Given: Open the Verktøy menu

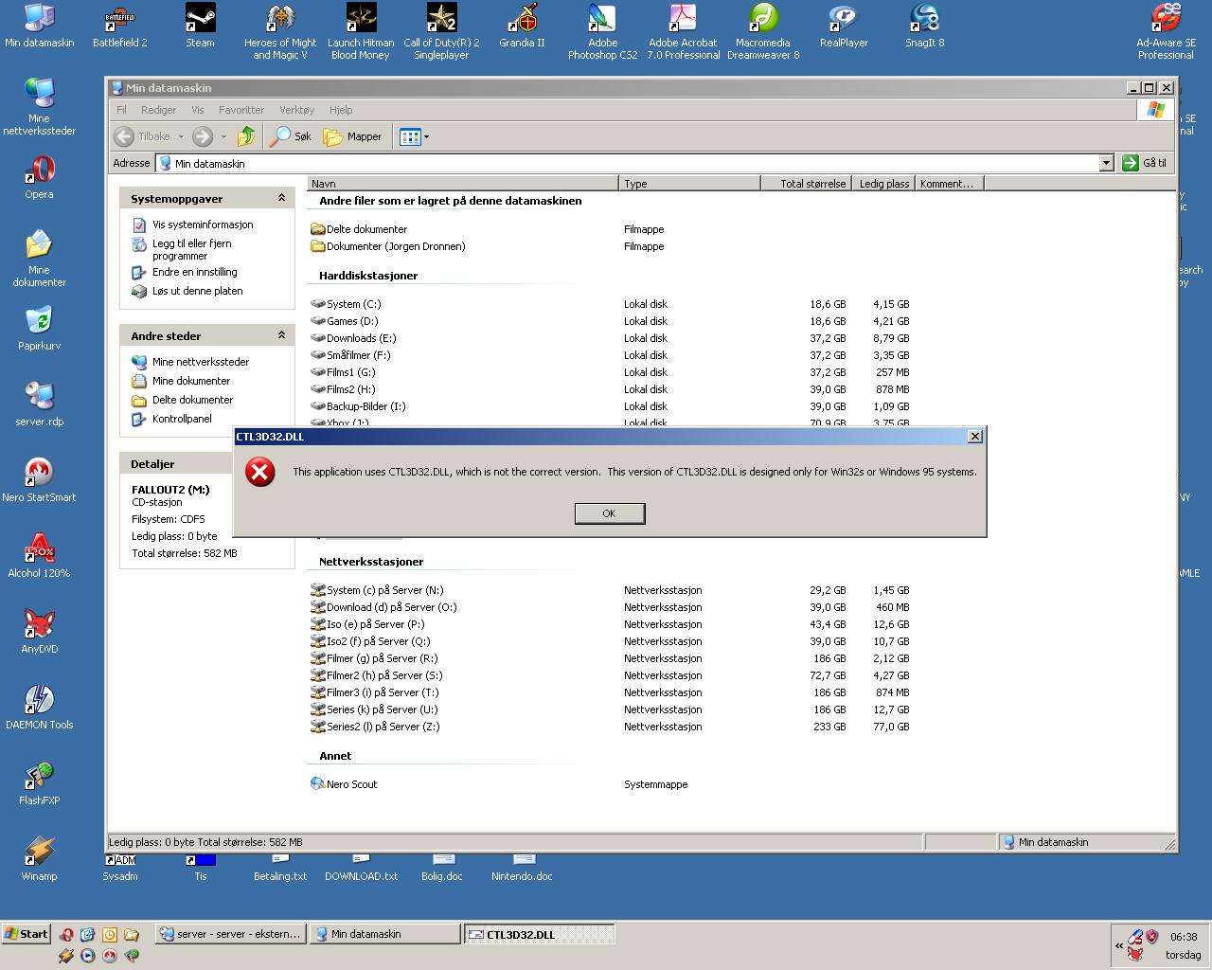Looking at the screenshot, I should coord(296,110).
